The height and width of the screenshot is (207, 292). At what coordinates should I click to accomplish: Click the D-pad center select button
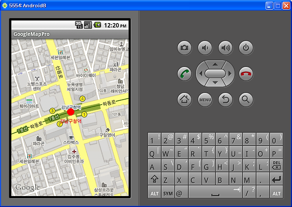pos(215,74)
